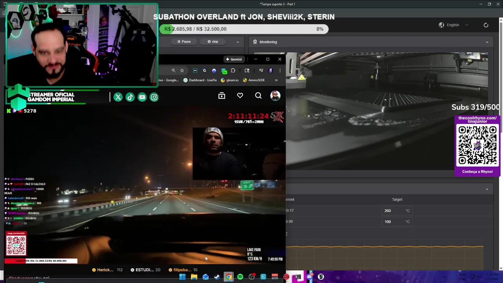Open the Gemini panel in Chrome
This screenshot has width=503, height=283.
(234, 59)
